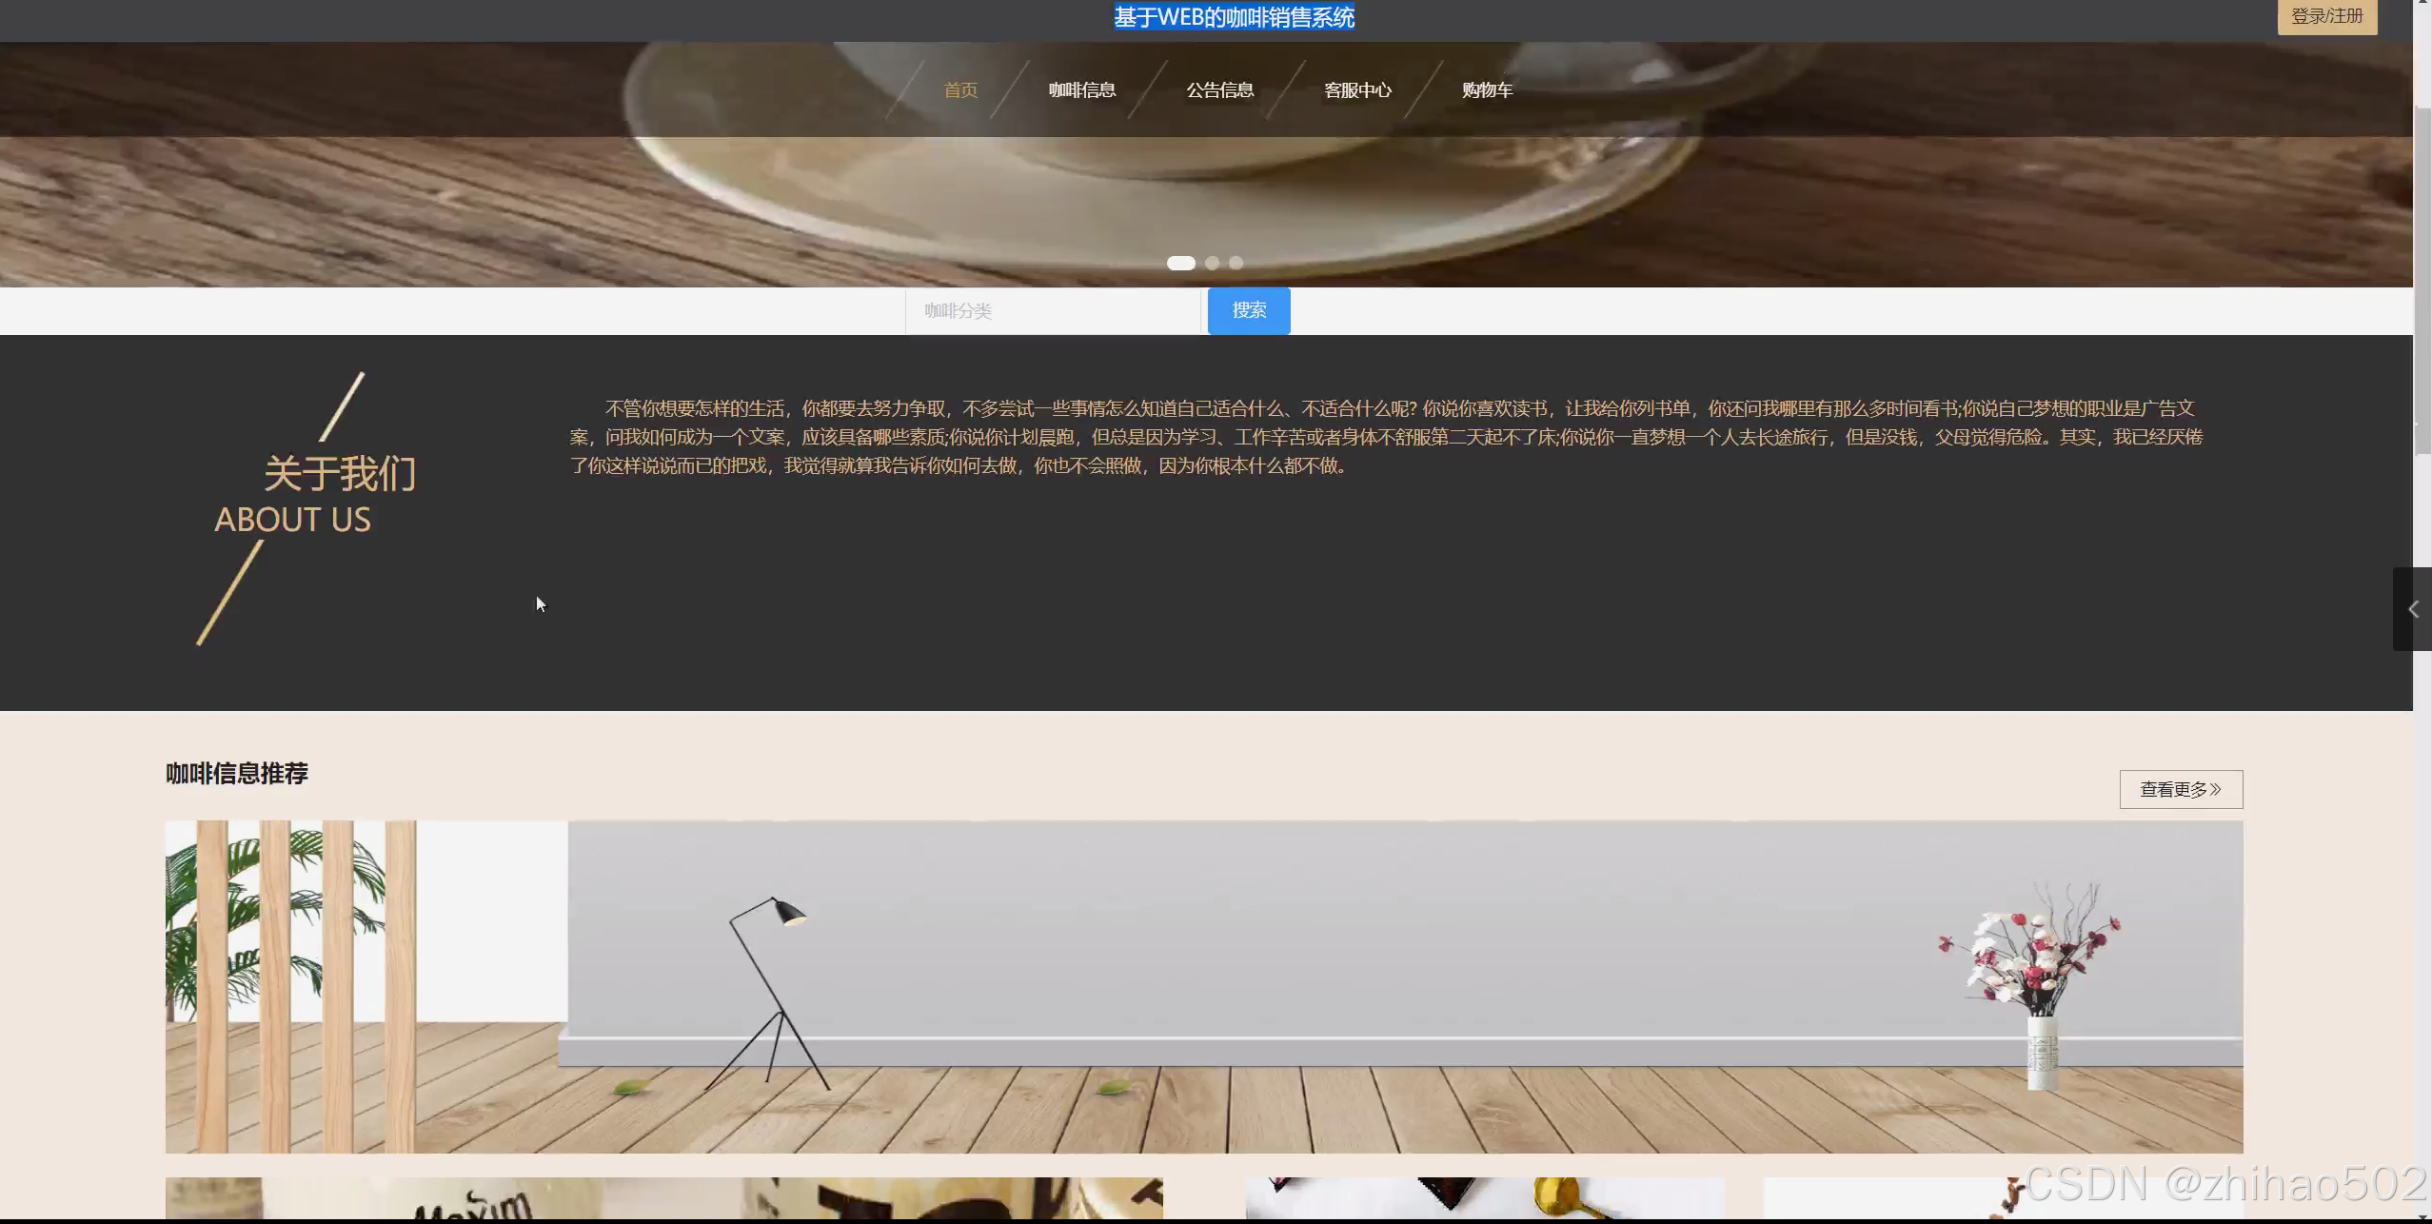
Task: Open the 首页 navigation item
Action: pos(959,89)
